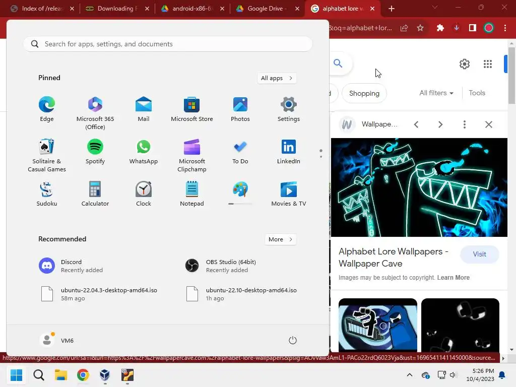Open VM6 user account menu
This screenshot has height=387, width=516.
(57, 340)
